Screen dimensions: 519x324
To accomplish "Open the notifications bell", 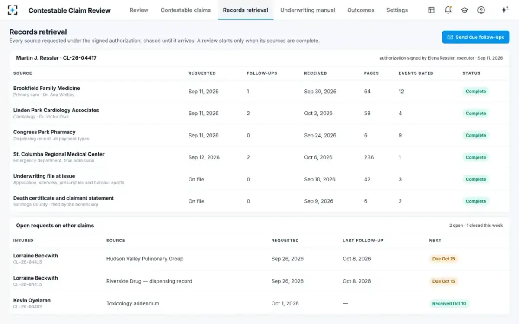I will pos(448,10).
